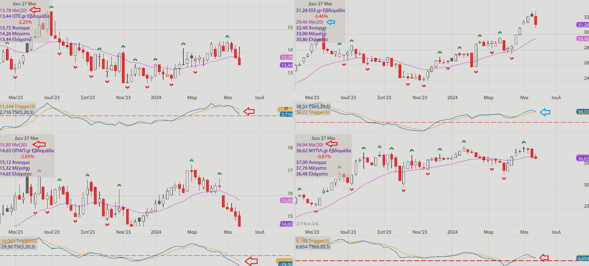Select the '-16,063 Trigger(5)' indicator label
589x266 pixels.
pyautogui.click(x=18, y=241)
